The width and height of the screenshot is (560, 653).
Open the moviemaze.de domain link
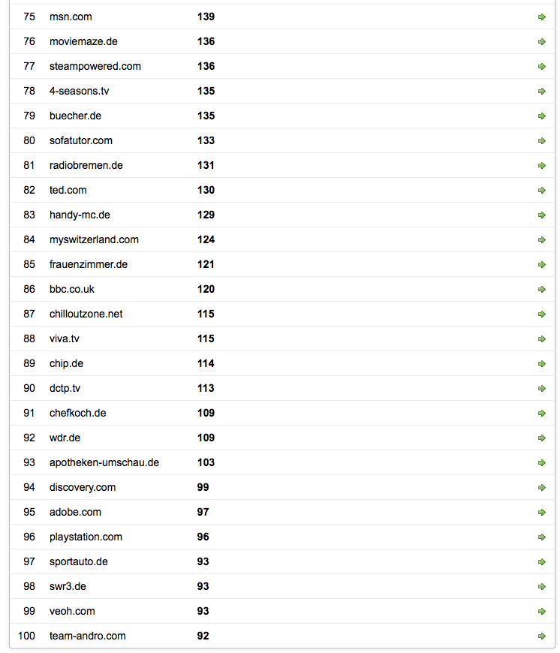pos(83,41)
